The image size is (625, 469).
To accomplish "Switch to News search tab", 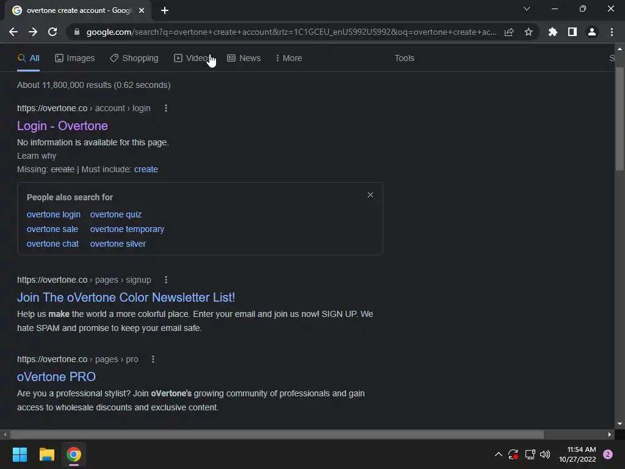I will point(244,58).
